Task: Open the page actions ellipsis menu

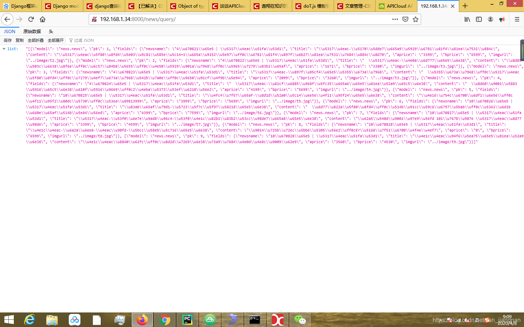Action: point(394,19)
